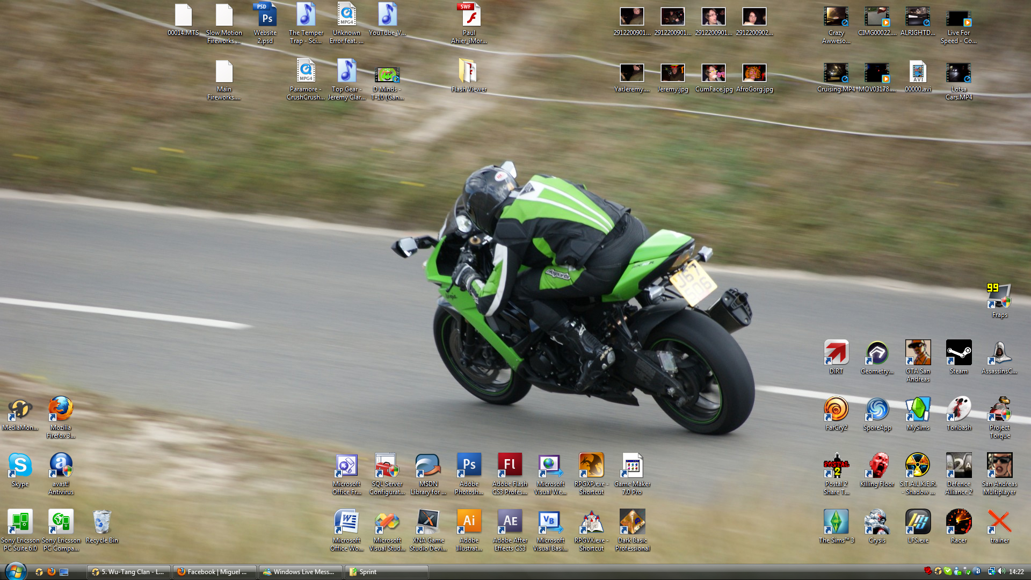Select the Steam desktop shortcut
The height and width of the screenshot is (580, 1031).
coord(959,353)
